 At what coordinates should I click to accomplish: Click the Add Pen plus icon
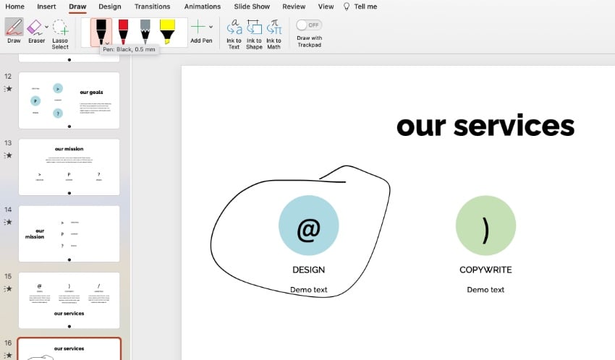(198, 27)
